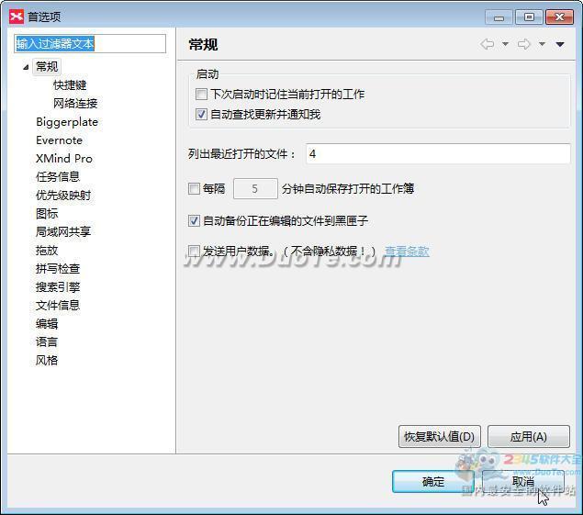
Task: Click the 恢复默认值(D) button
Action: [440, 436]
